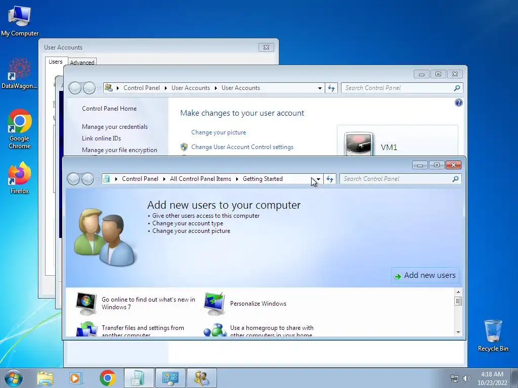Expand Control Panel breadcrumb arrow in Getting Started

[164, 179]
